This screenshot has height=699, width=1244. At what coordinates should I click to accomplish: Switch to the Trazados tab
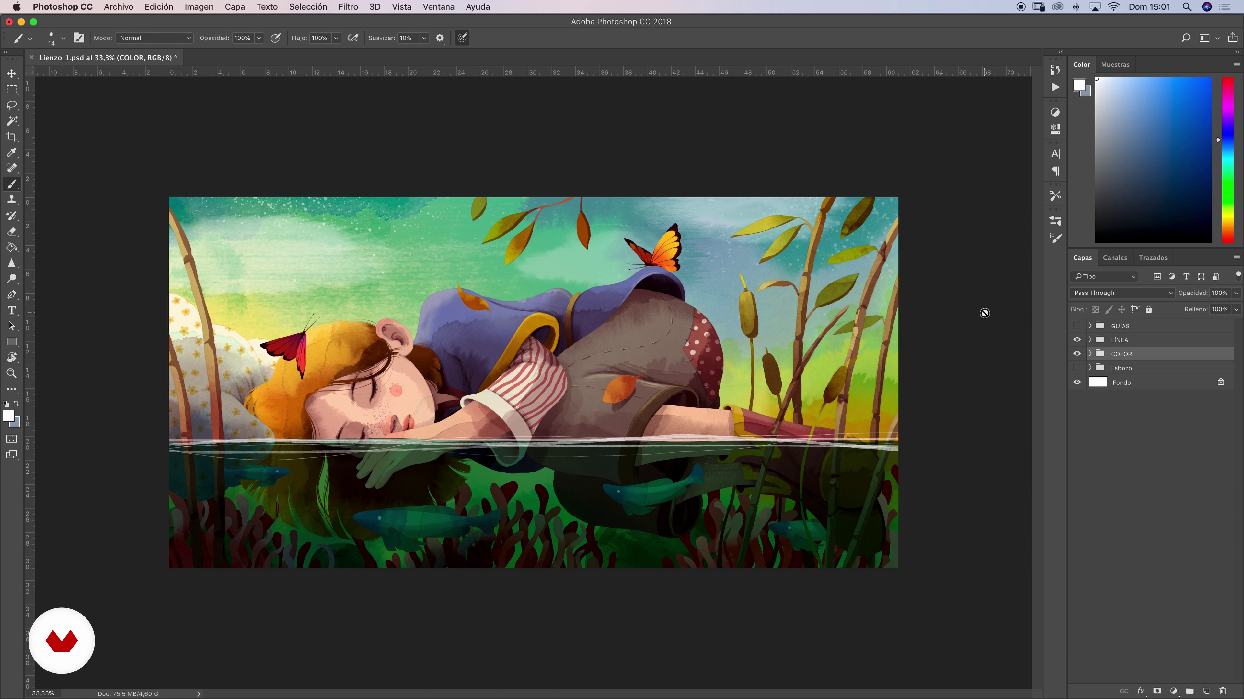pos(1153,257)
